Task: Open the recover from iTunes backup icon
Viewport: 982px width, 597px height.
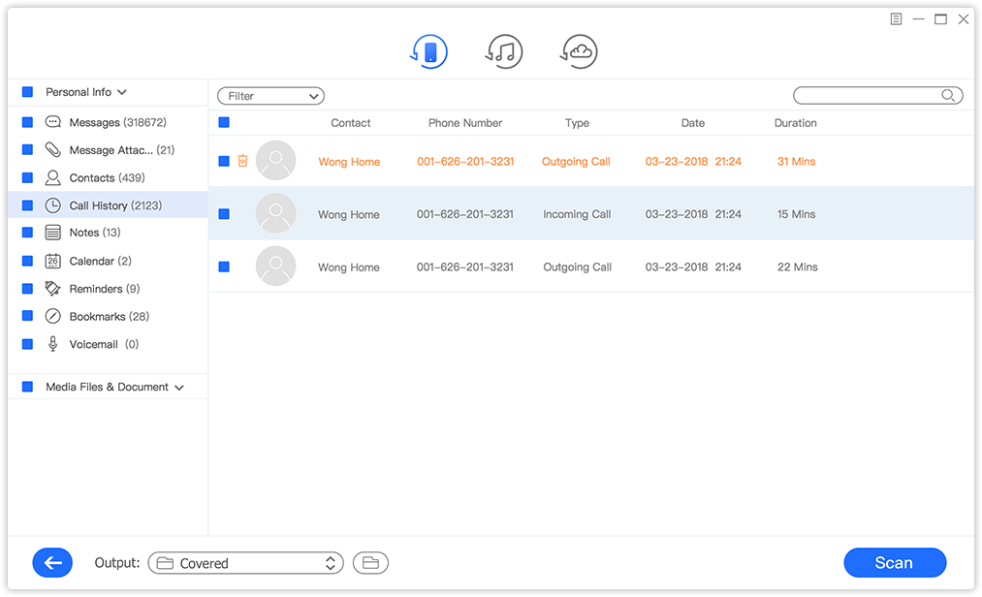Action: tap(504, 51)
